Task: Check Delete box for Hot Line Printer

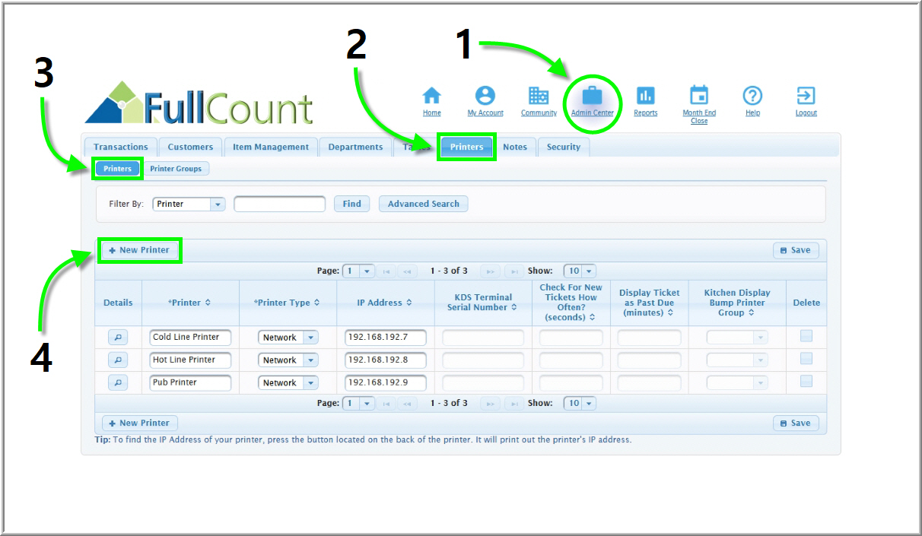Action: coord(806,359)
